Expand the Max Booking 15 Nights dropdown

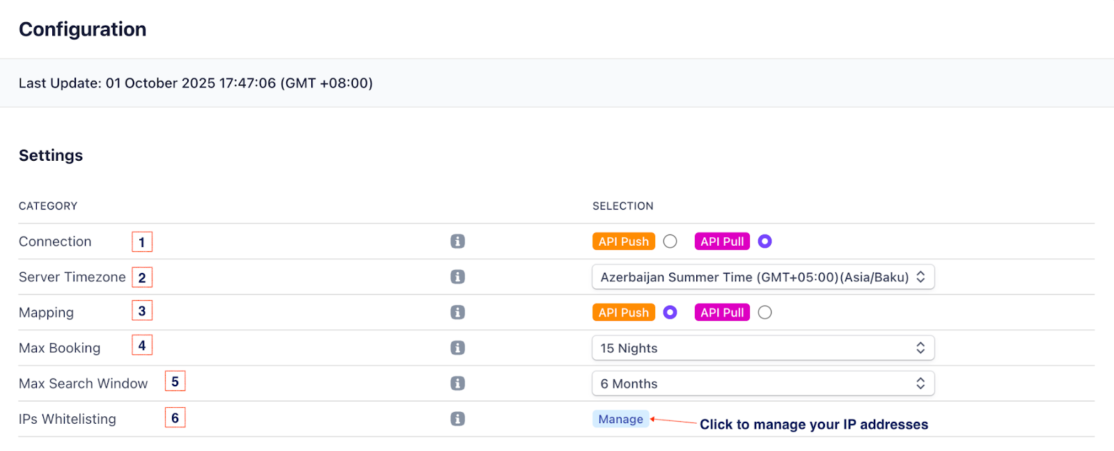(762, 348)
